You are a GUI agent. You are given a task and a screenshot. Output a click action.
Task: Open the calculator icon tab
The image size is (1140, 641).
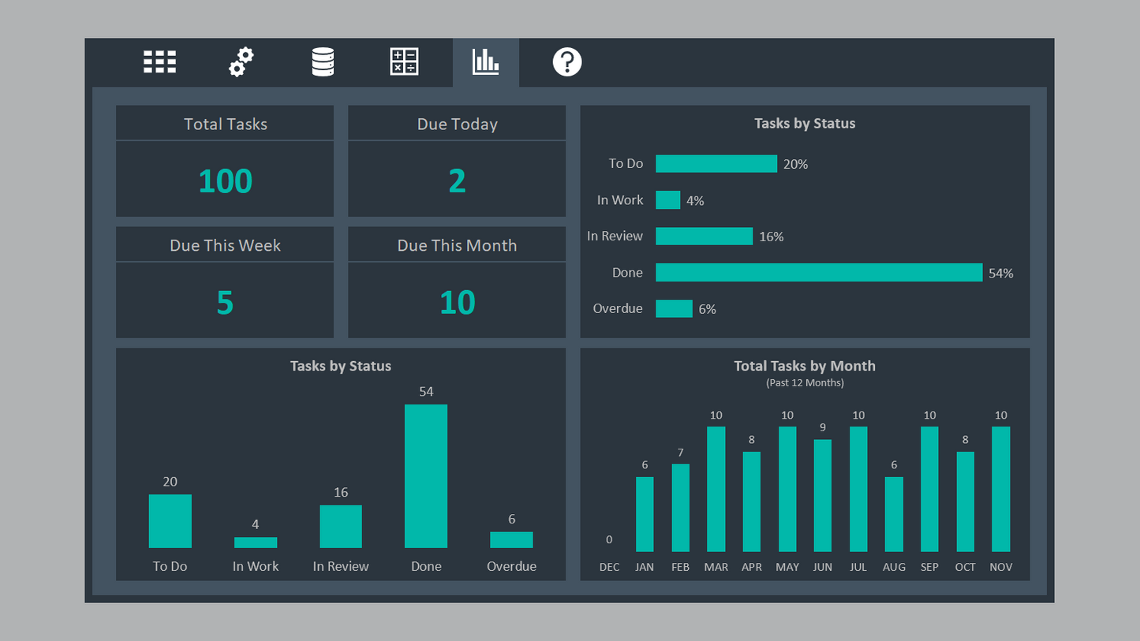pos(404,62)
